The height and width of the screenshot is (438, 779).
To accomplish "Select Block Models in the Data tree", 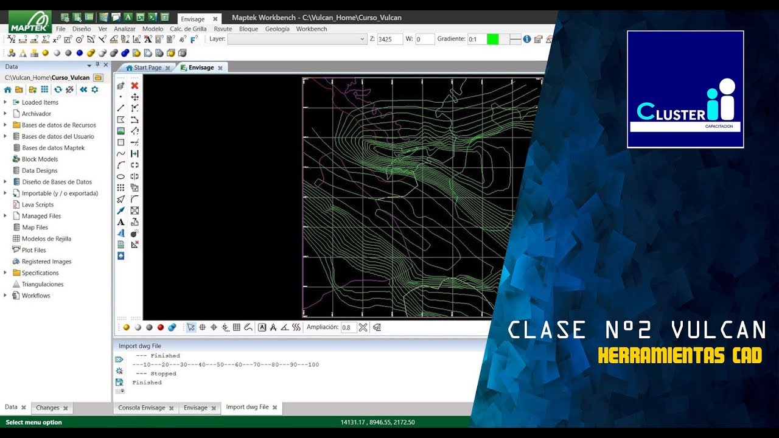I will [x=40, y=159].
